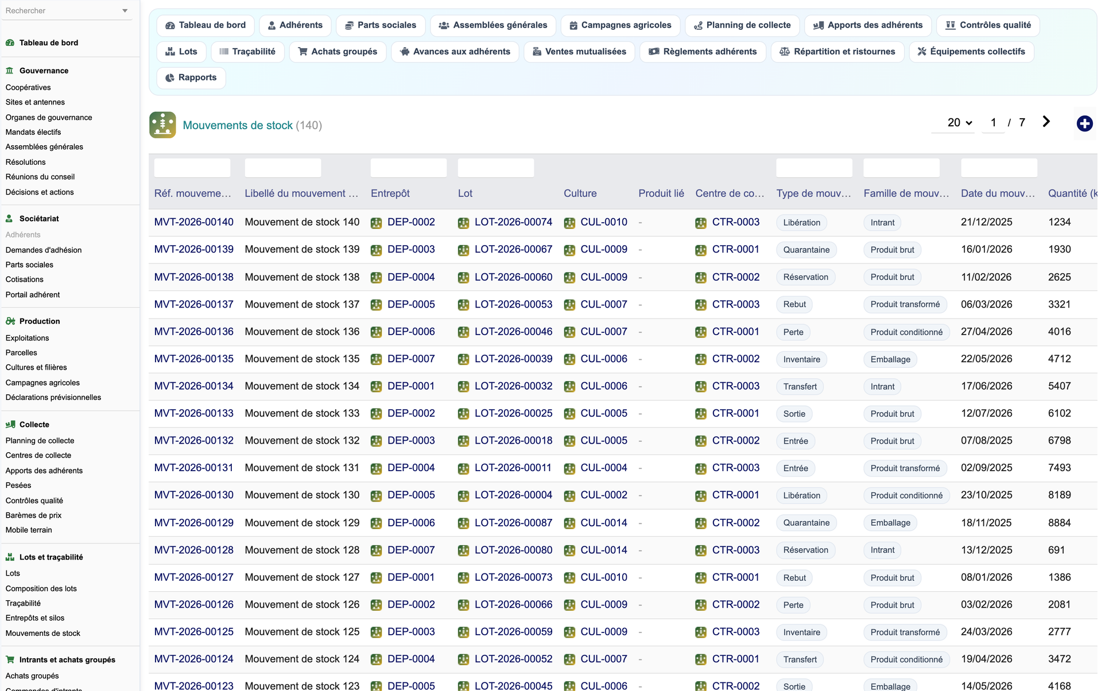Click the Assemblées générales people icon in top bar
The width and height of the screenshot is (1117, 691).
(x=444, y=25)
